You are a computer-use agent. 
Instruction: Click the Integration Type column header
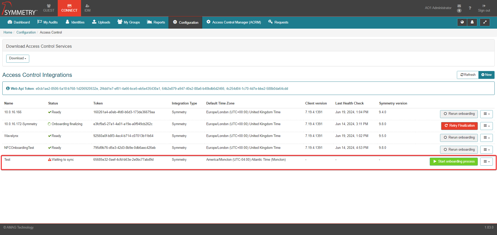point(184,103)
